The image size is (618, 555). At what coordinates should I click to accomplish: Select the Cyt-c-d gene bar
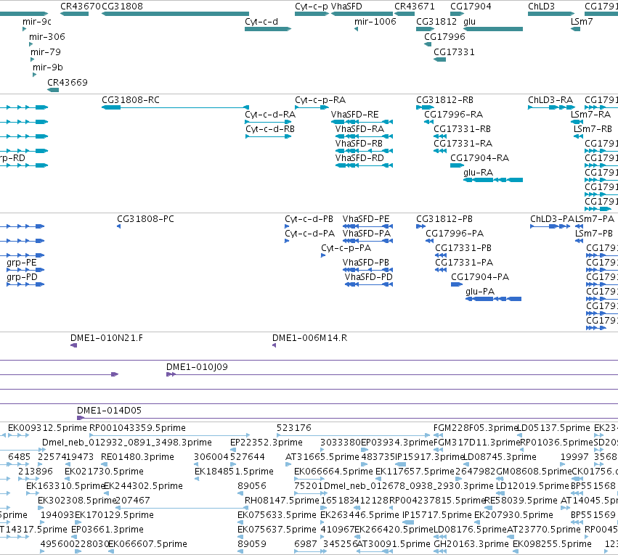268,29
